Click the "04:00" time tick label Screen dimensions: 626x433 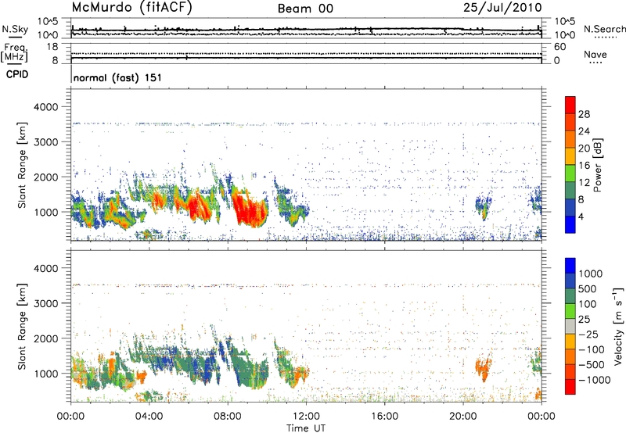pyautogui.click(x=149, y=417)
